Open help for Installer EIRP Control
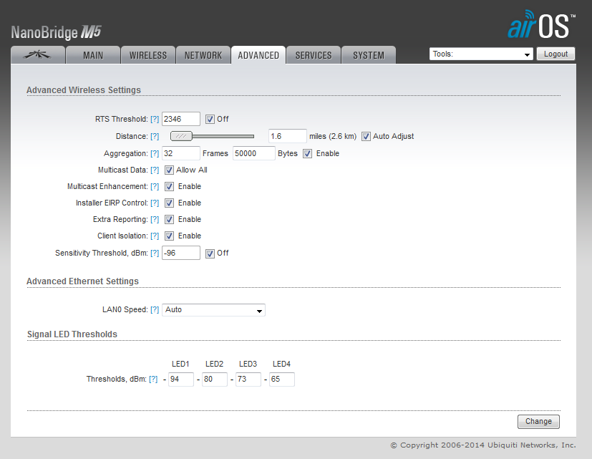The image size is (592, 459). pyautogui.click(x=155, y=203)
